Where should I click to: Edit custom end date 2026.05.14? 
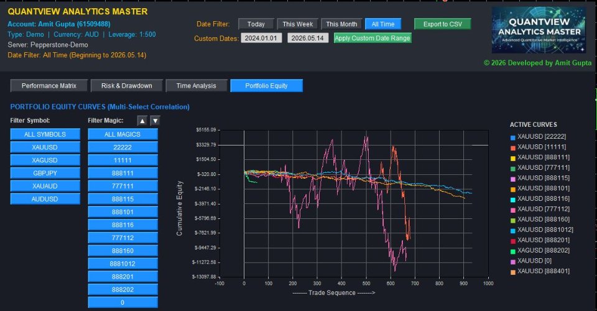pos(308,38)
